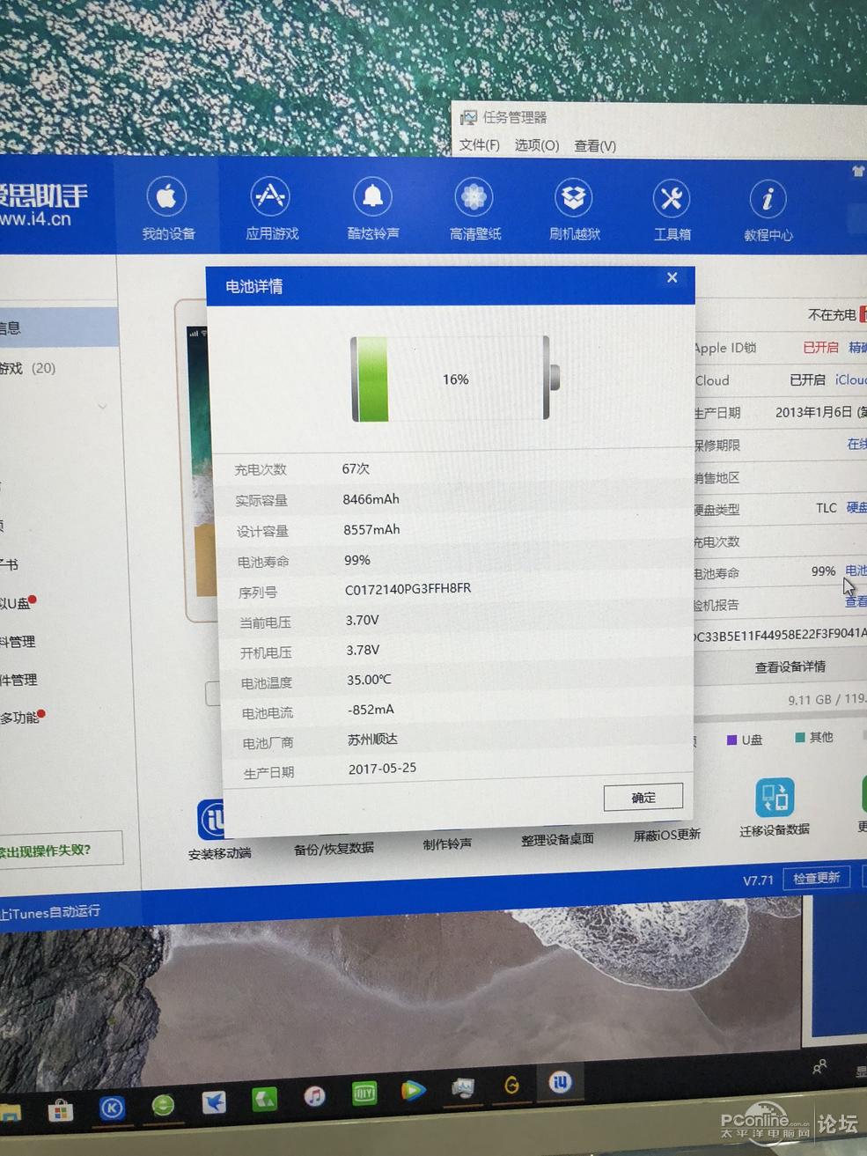Image resolution: width=867 pixels, height=1156 pixels.
Task: Open iQIYI app in the taskbar
Action: click(364, 1093)
